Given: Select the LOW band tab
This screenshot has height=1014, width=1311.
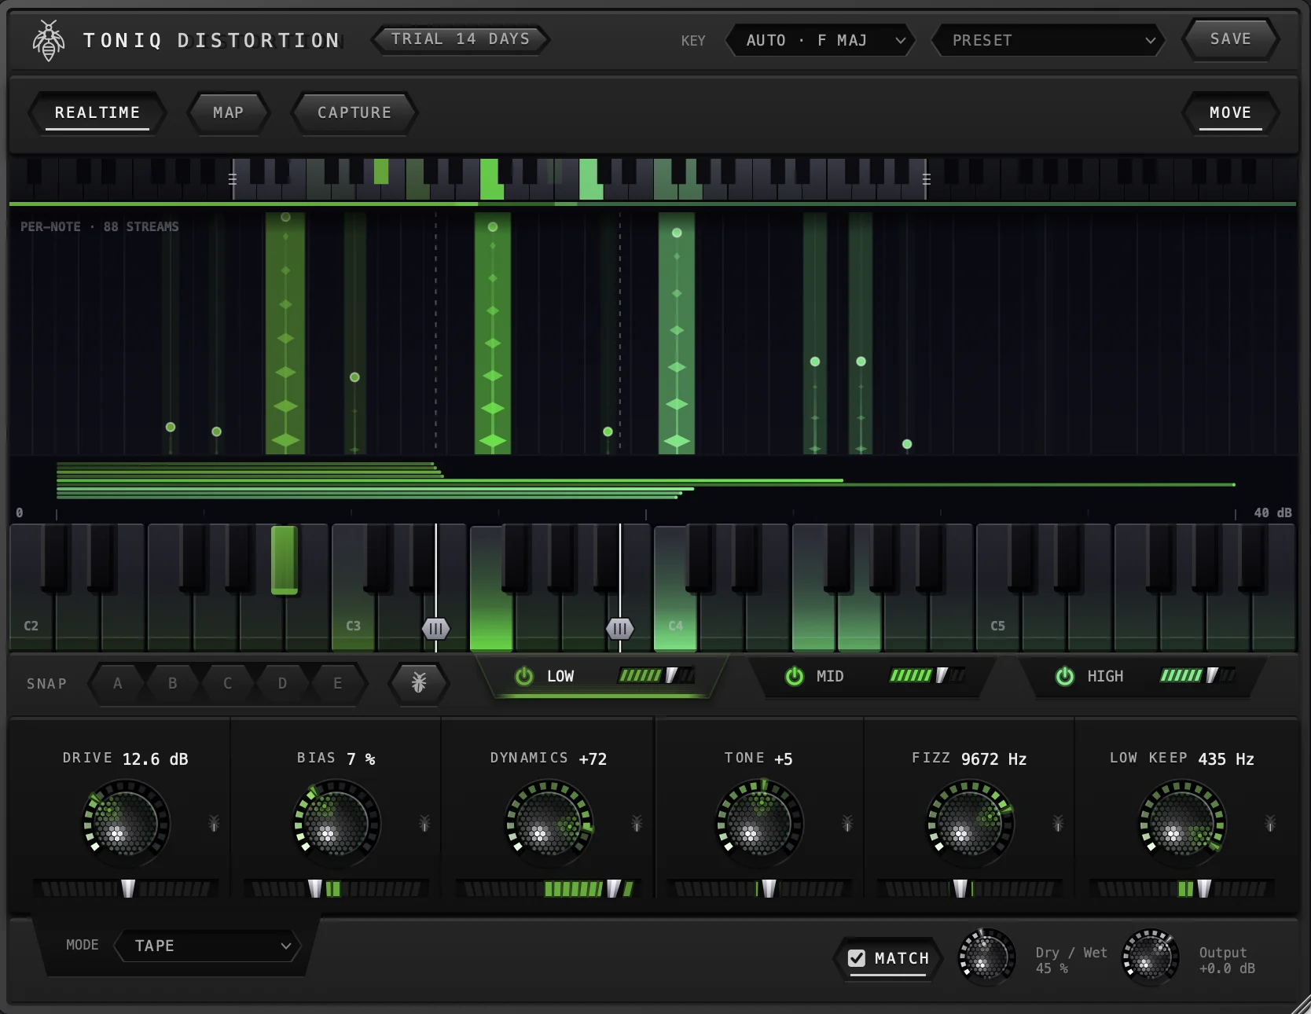Looking at the screenshot, I should point(603,676).
